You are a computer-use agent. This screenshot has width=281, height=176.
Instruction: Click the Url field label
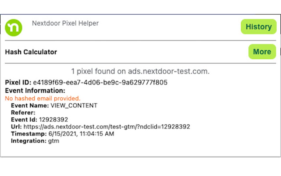16,127
